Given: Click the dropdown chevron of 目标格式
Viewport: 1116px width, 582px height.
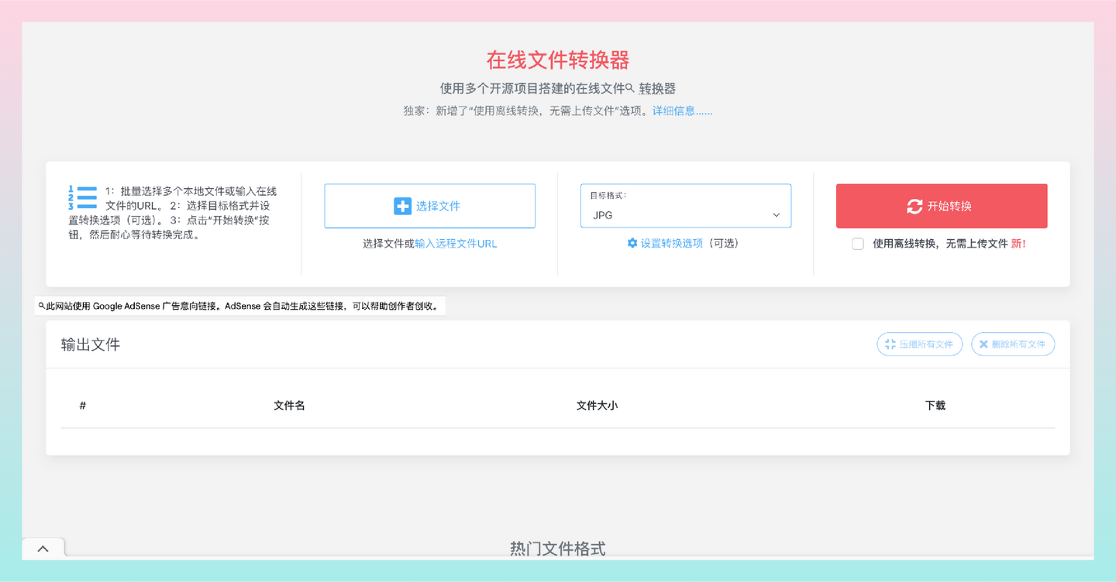Looking at the screenshot, I should 777,215.
